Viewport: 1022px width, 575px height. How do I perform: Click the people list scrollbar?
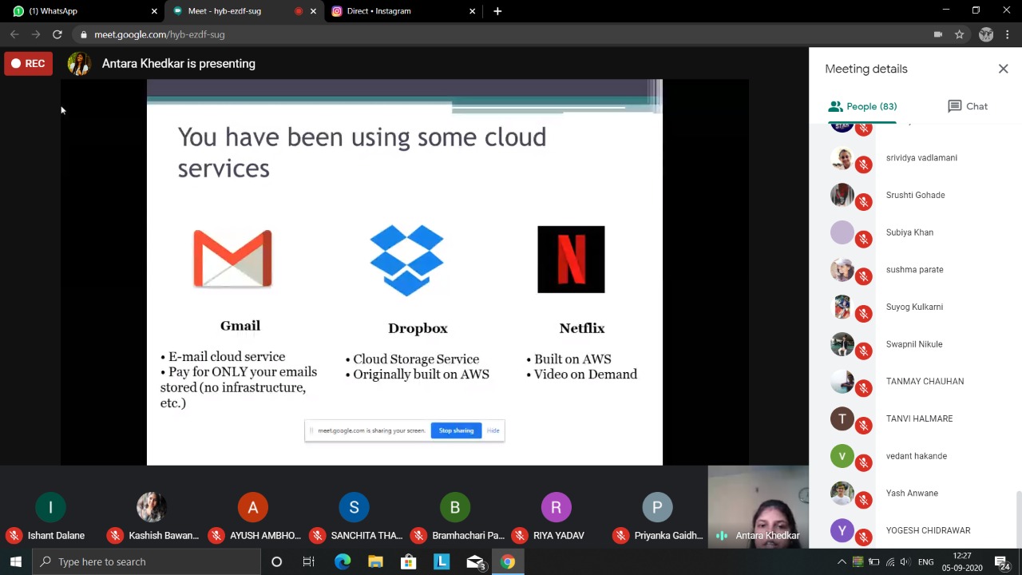1018,519
